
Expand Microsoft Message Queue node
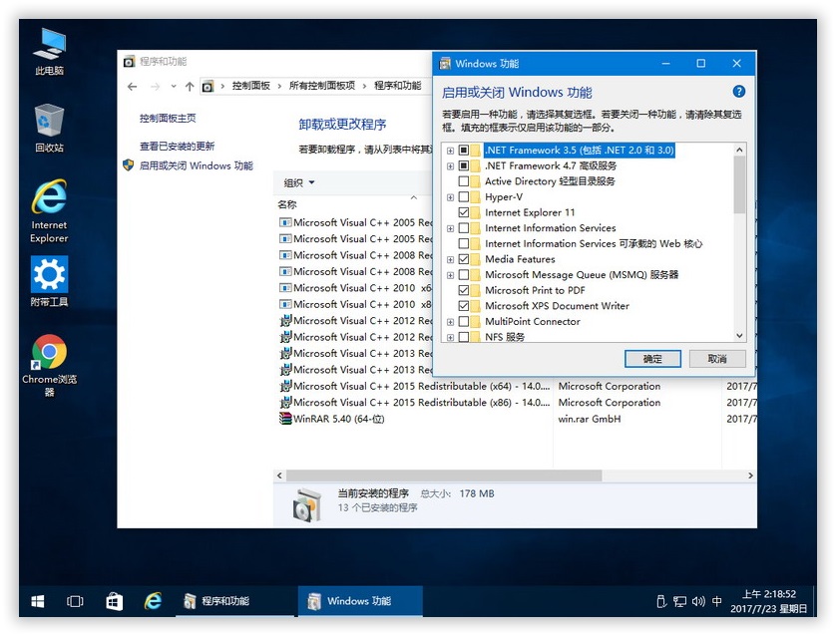(x=450, y=275)
